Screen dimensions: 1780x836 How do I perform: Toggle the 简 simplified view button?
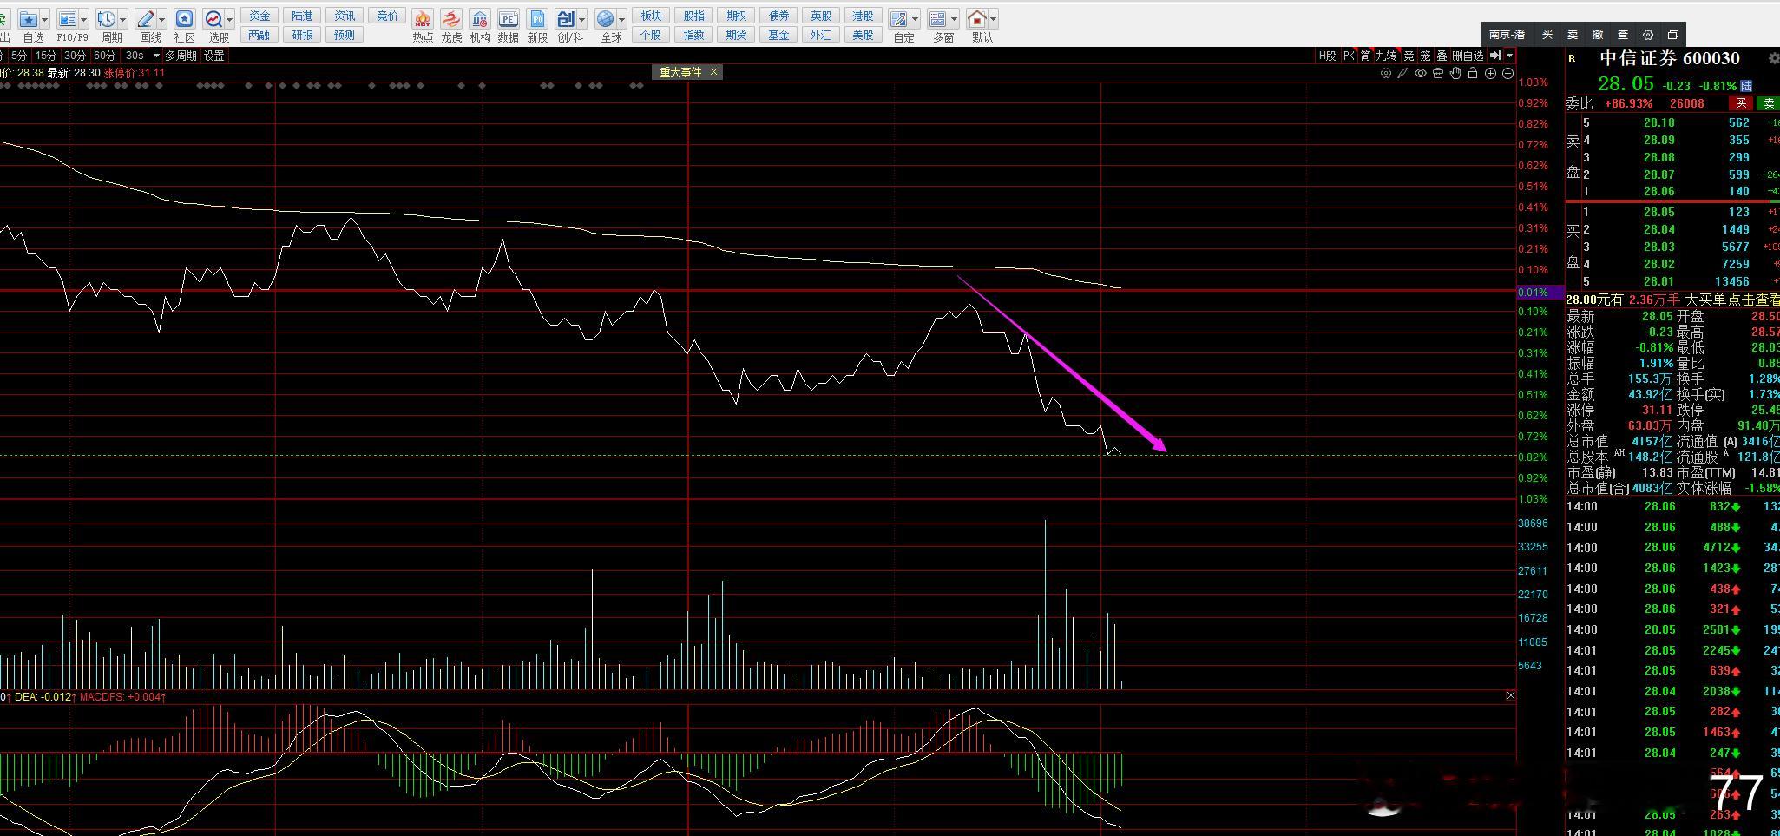pyautogui.click(x=1365, y=56)
